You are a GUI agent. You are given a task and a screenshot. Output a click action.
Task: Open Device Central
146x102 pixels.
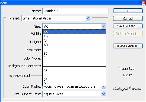pyautogui.click(x=128, y=46)
